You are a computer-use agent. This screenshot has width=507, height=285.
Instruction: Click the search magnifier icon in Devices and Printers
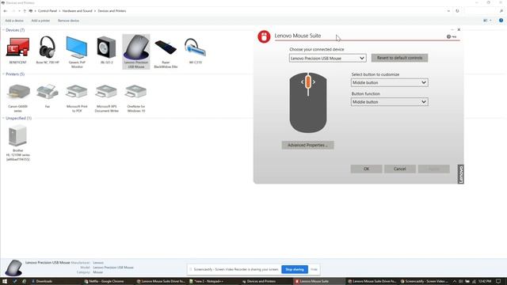[x=501, y=11]
